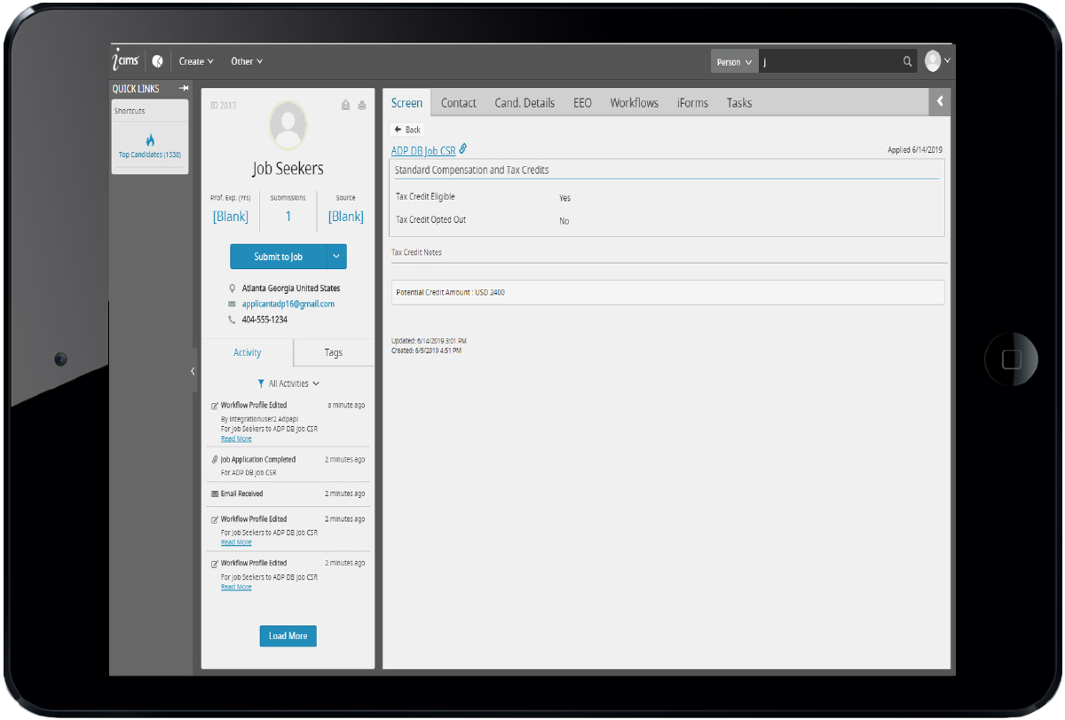Viewport: 1065px width, 720px height.
Task: Click into the search input field
Action: 829,61
